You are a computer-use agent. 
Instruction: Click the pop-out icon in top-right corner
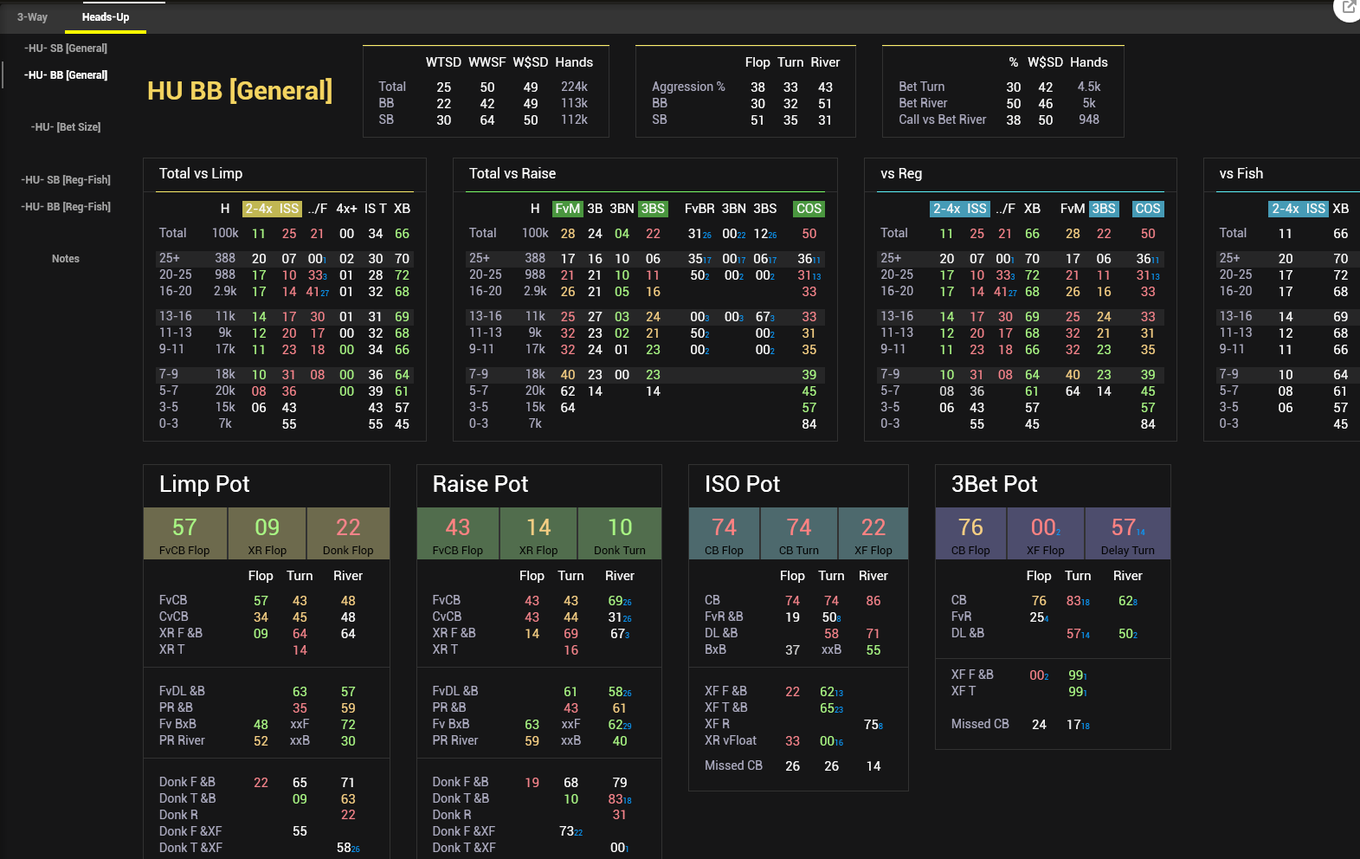1349,8
